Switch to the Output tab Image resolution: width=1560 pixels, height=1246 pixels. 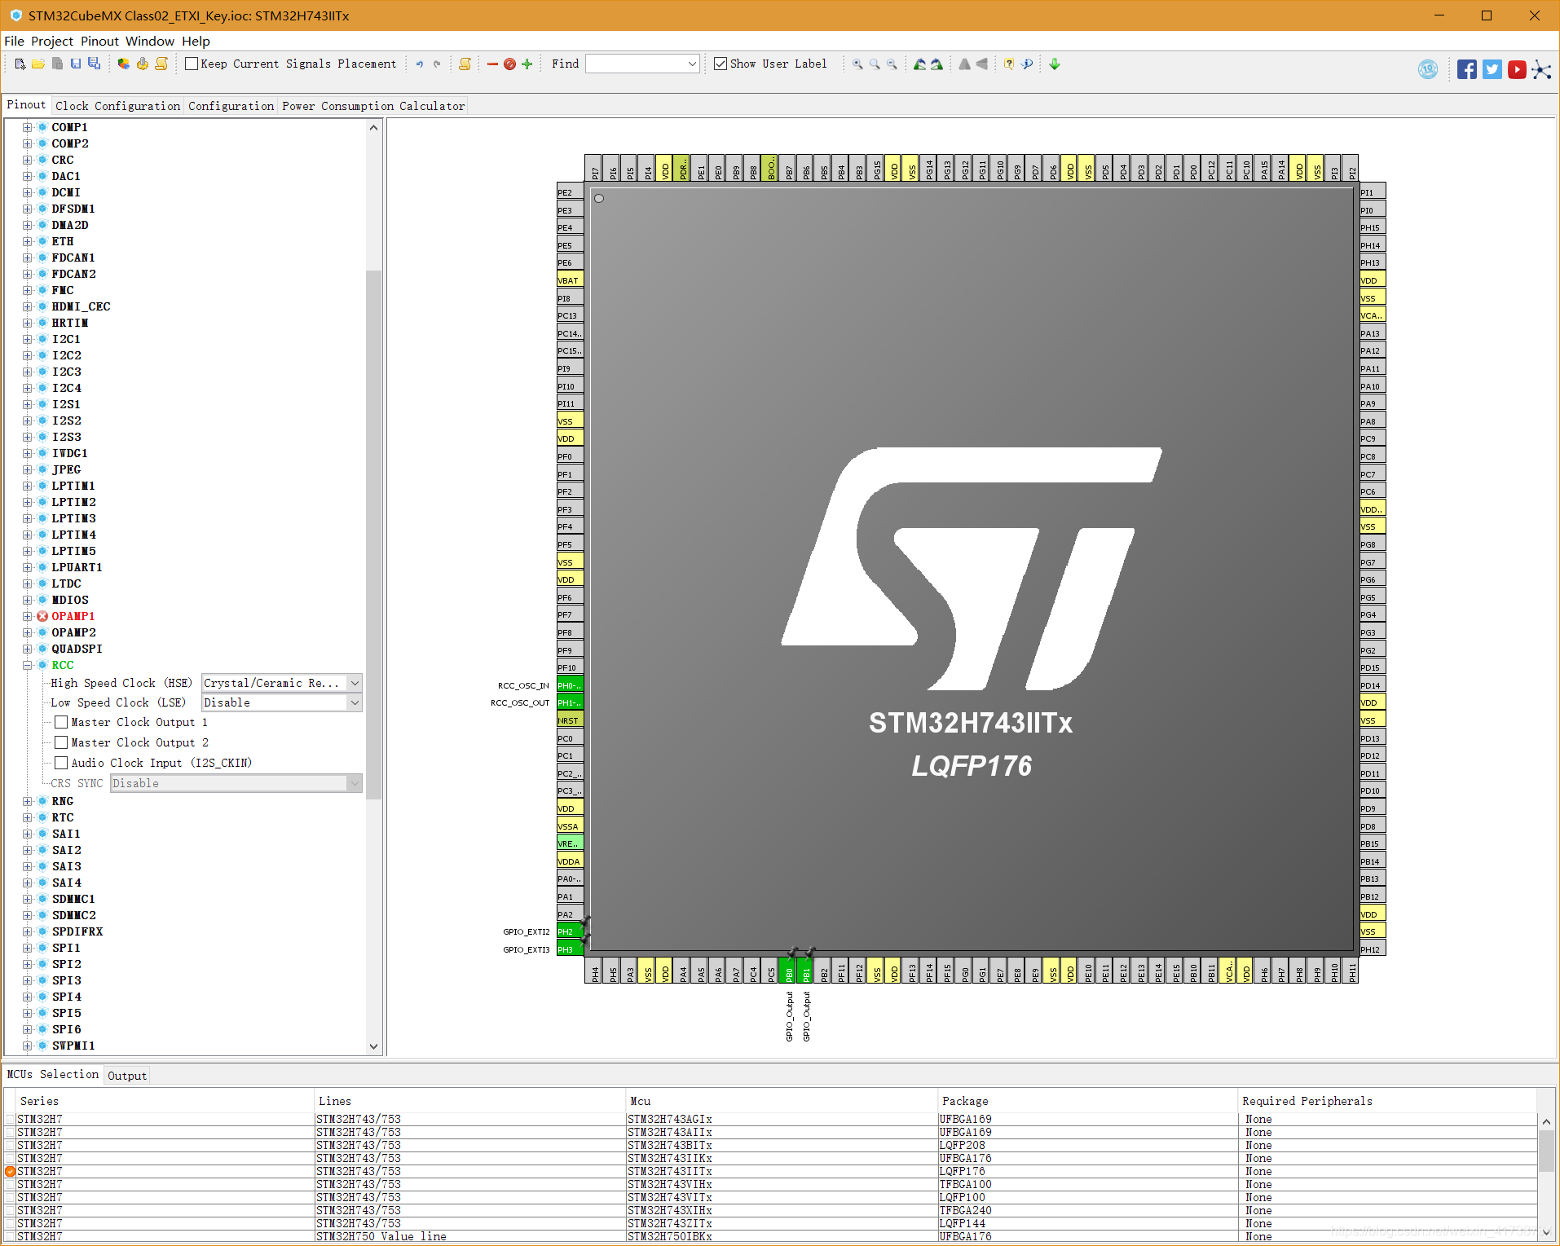pyautogui.click(x=126, y=1075)
